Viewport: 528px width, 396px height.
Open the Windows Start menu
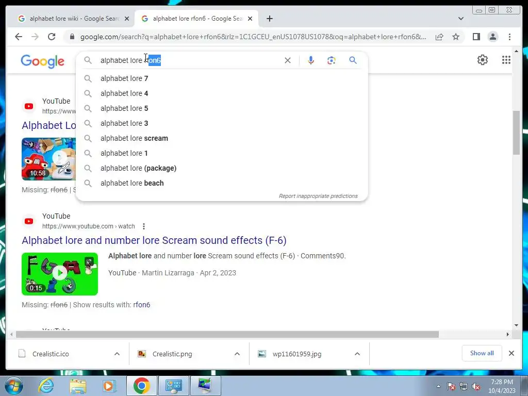[13, 386]
